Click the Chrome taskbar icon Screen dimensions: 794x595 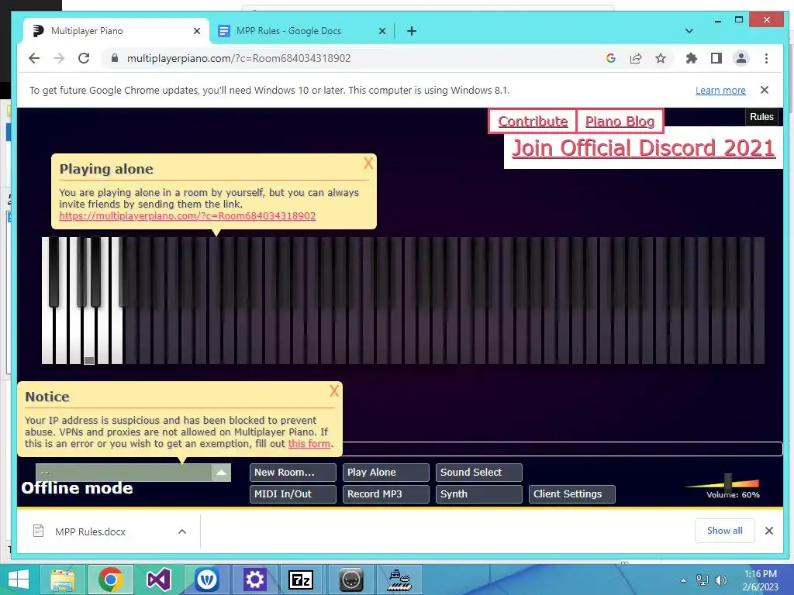pyautogui.click(x=110, y=580)
